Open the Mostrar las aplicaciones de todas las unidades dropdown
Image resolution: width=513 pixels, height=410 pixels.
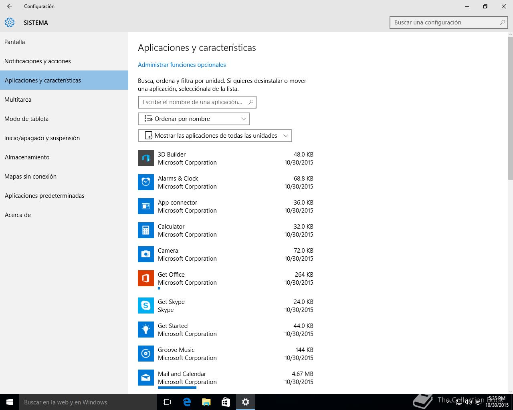[215, 136]
